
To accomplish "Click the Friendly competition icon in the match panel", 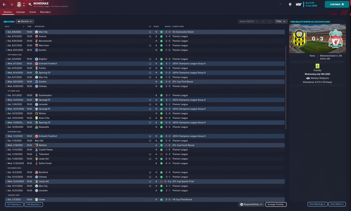I will (317, 66).
